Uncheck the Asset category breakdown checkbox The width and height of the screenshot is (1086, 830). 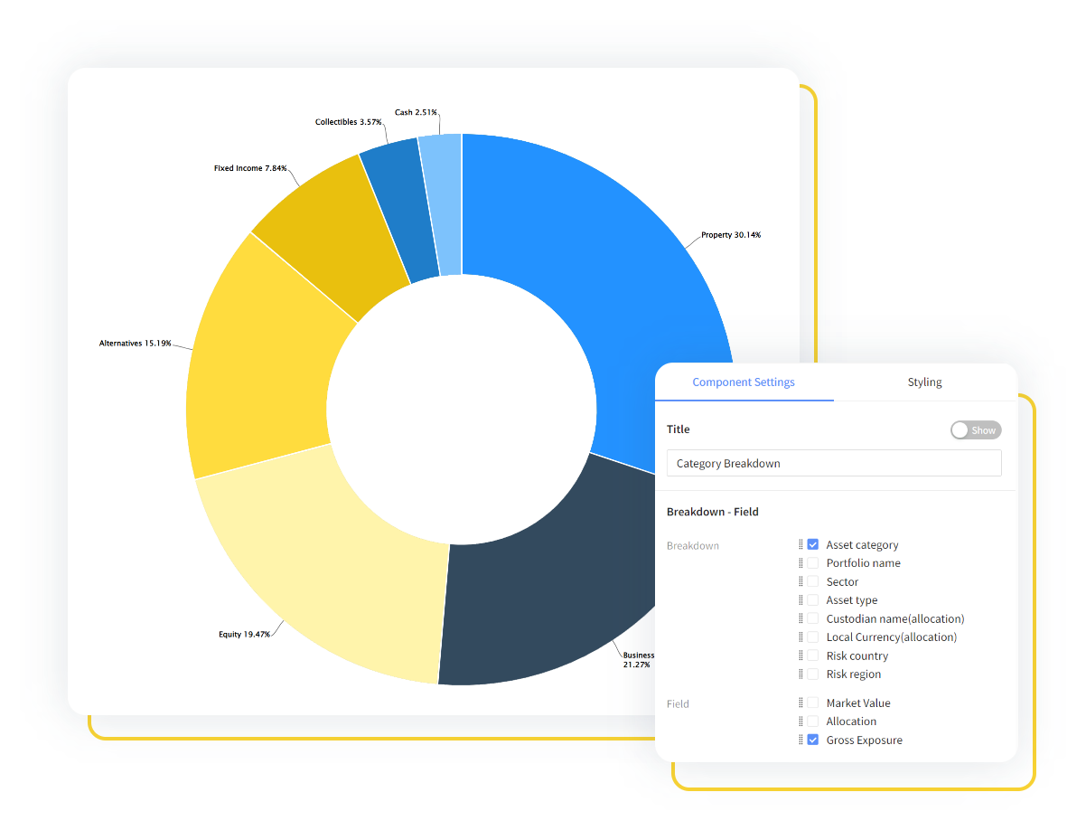pyautogui.click(x=812, y=544)
